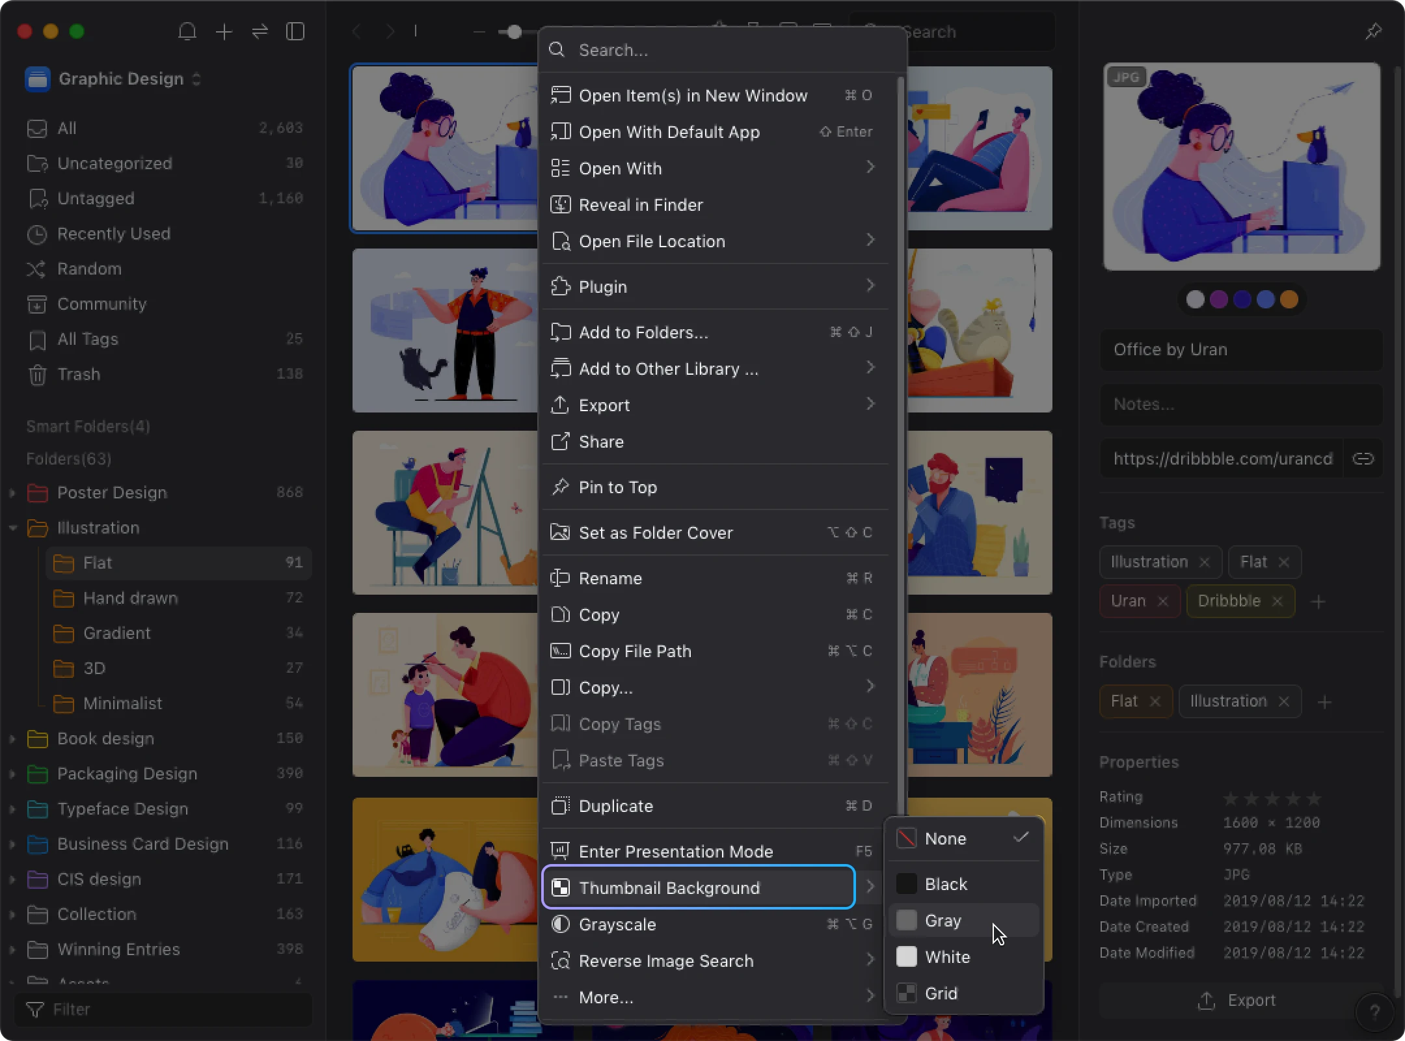Click the All Tags bookmark icon
The height and width of the screenshot is (1041, 1405).
tap(37, 340)
